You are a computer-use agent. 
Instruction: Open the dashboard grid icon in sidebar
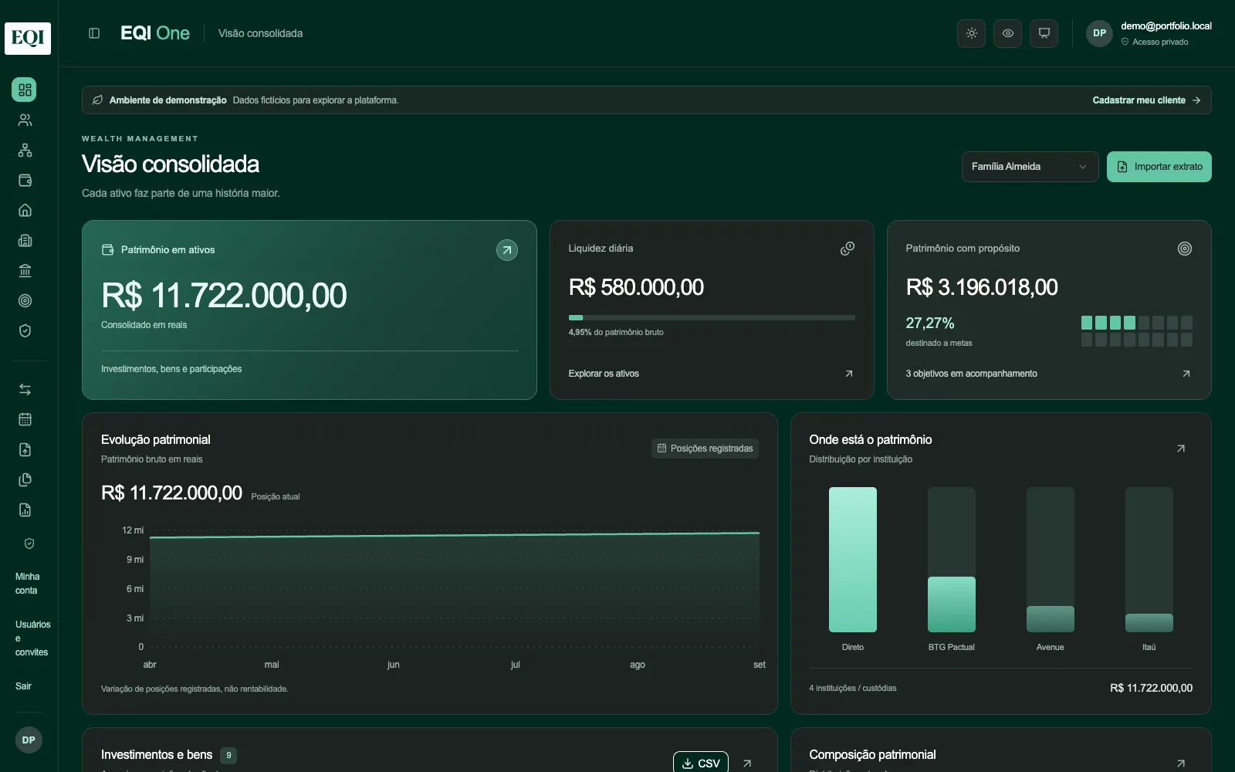click(25, 90)
